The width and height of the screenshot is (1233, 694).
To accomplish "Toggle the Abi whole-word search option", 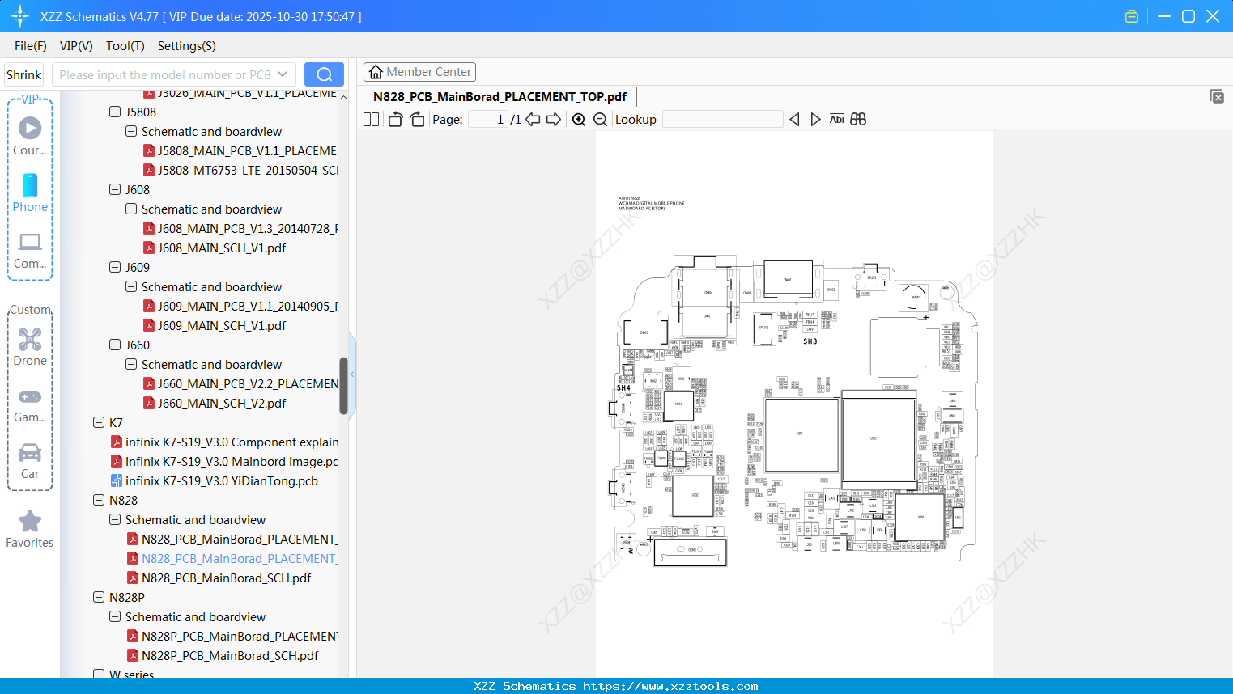I will (836, 119).
